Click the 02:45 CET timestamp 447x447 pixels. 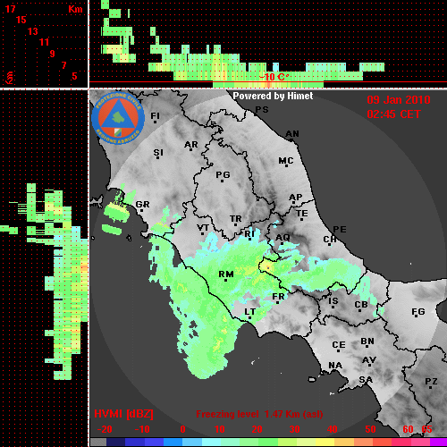(393, 114)
